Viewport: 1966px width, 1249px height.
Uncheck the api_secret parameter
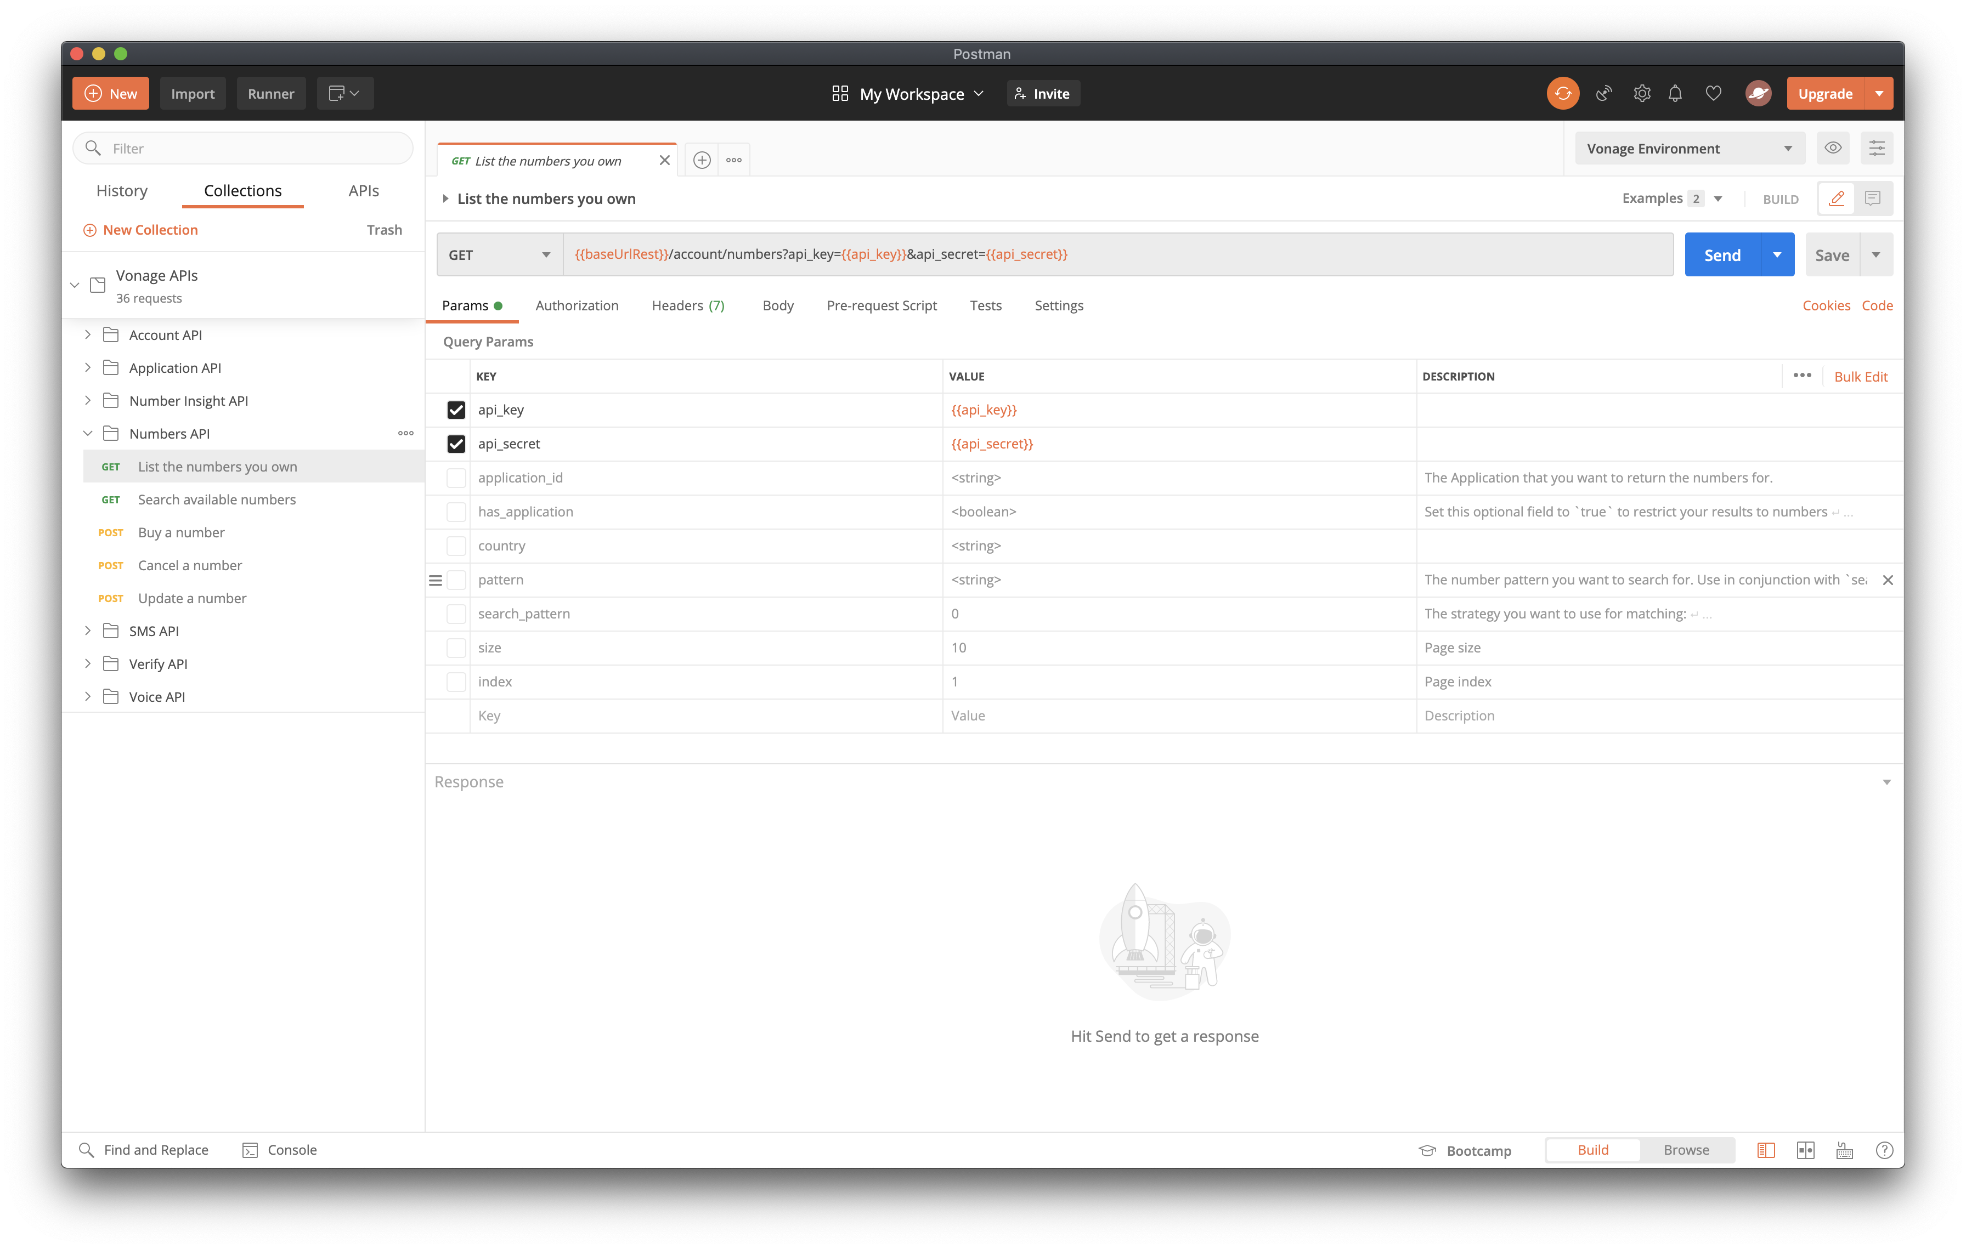[x=456, y=444]
